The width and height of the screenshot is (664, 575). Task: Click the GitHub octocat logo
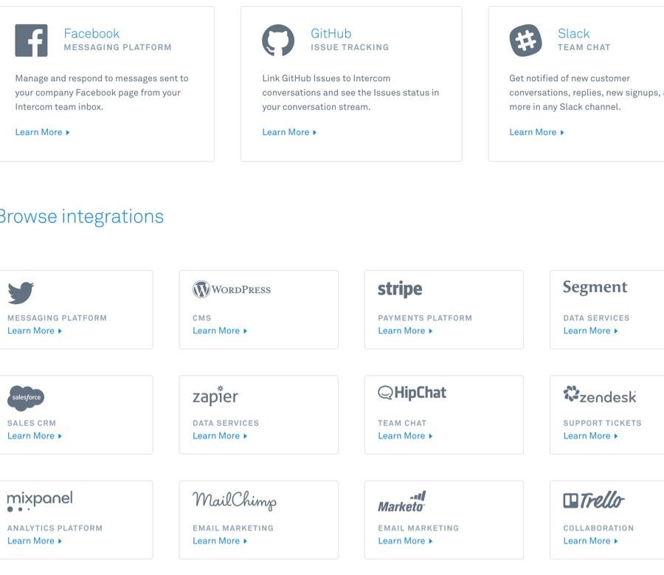point(278,41)
